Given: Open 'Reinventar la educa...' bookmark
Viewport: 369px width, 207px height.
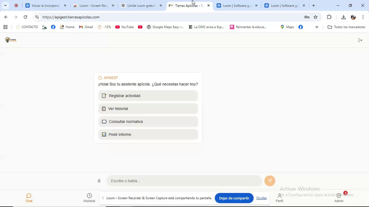Looking at the screenshot, I should (248, 27).
